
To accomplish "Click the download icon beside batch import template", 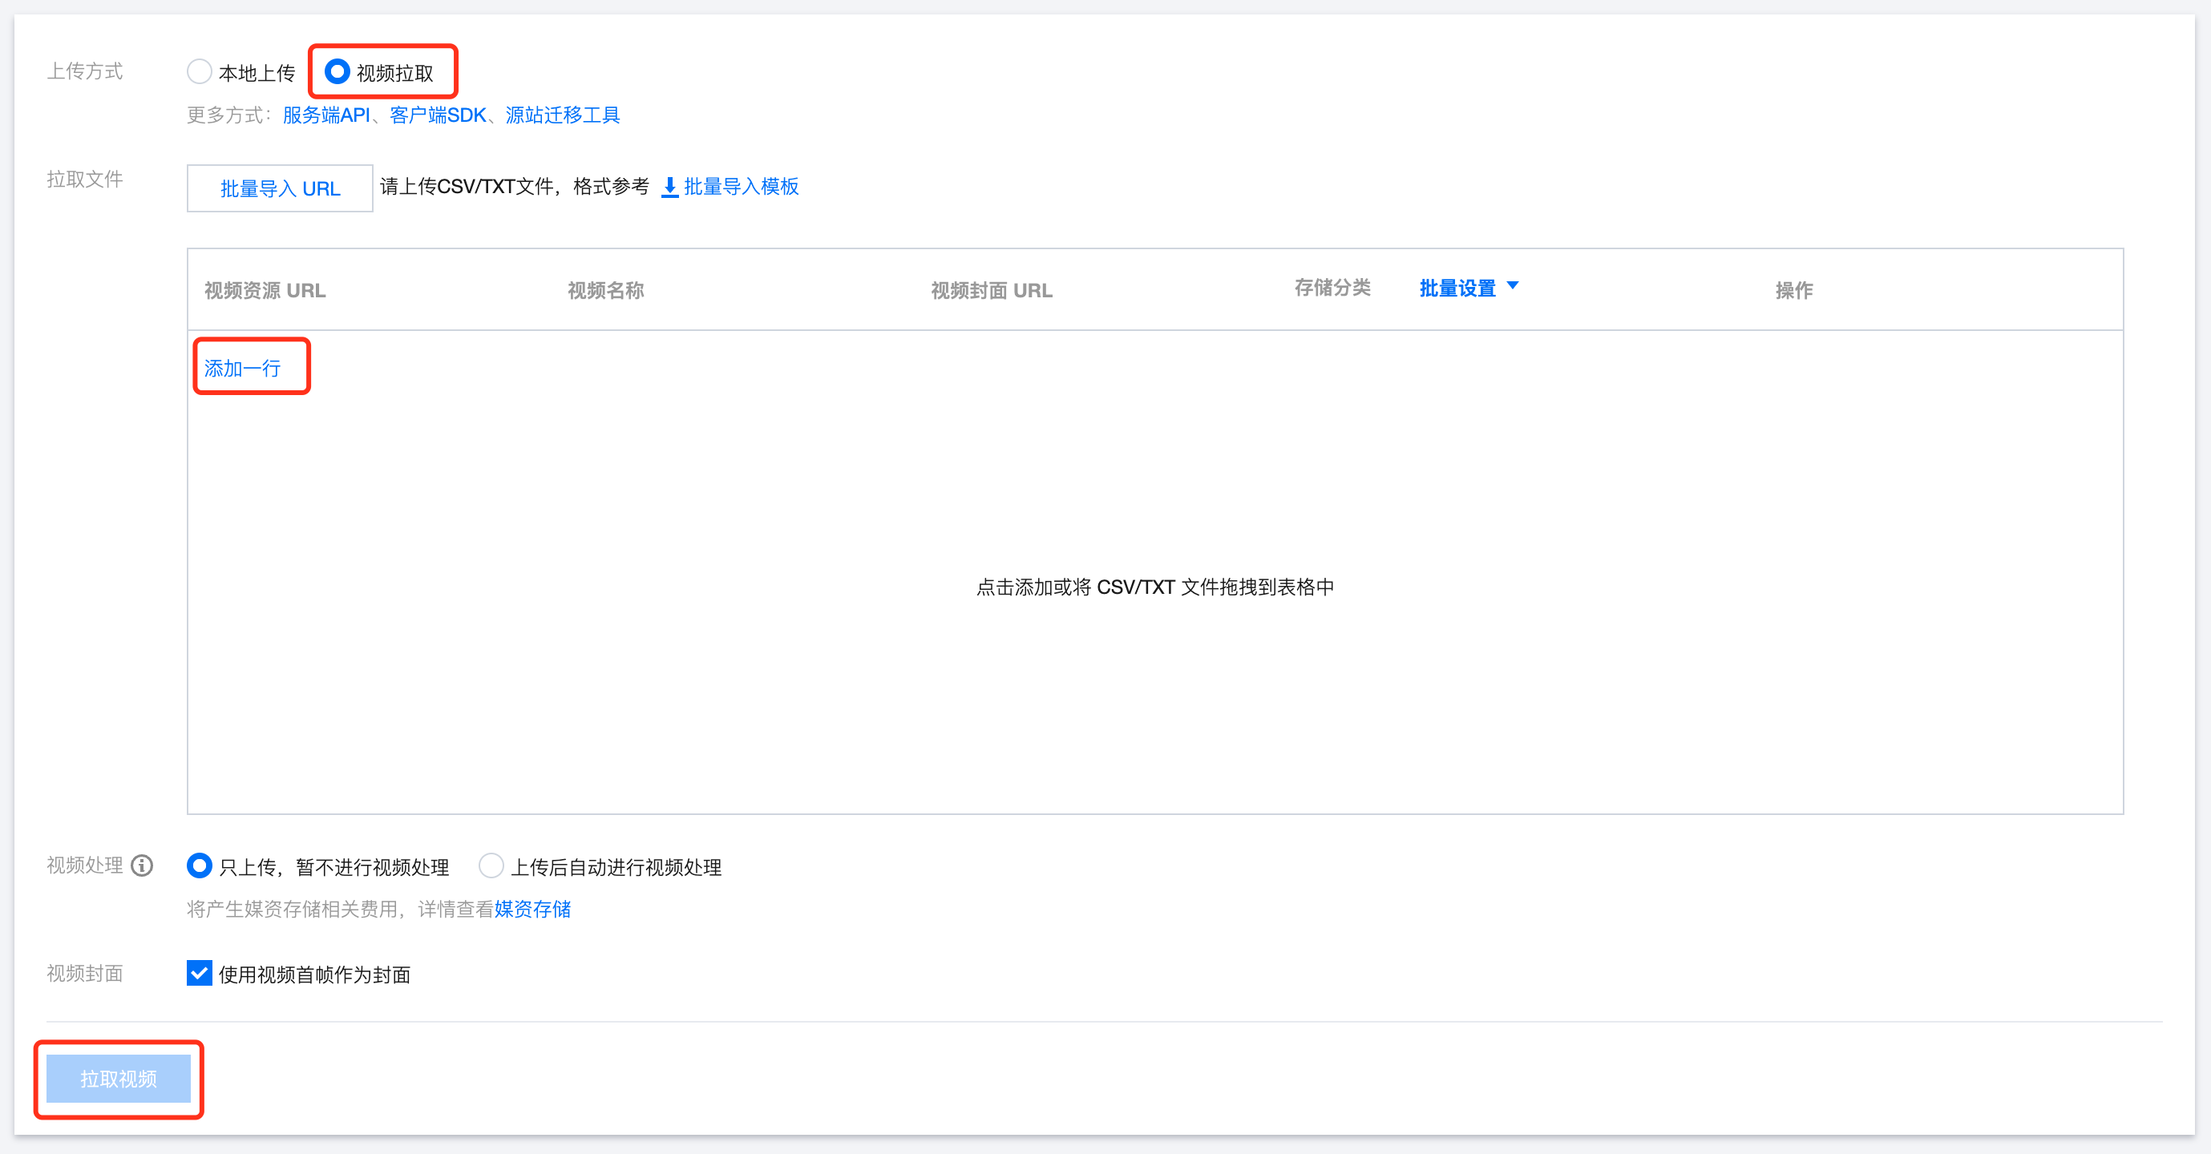I will (669, 187).
